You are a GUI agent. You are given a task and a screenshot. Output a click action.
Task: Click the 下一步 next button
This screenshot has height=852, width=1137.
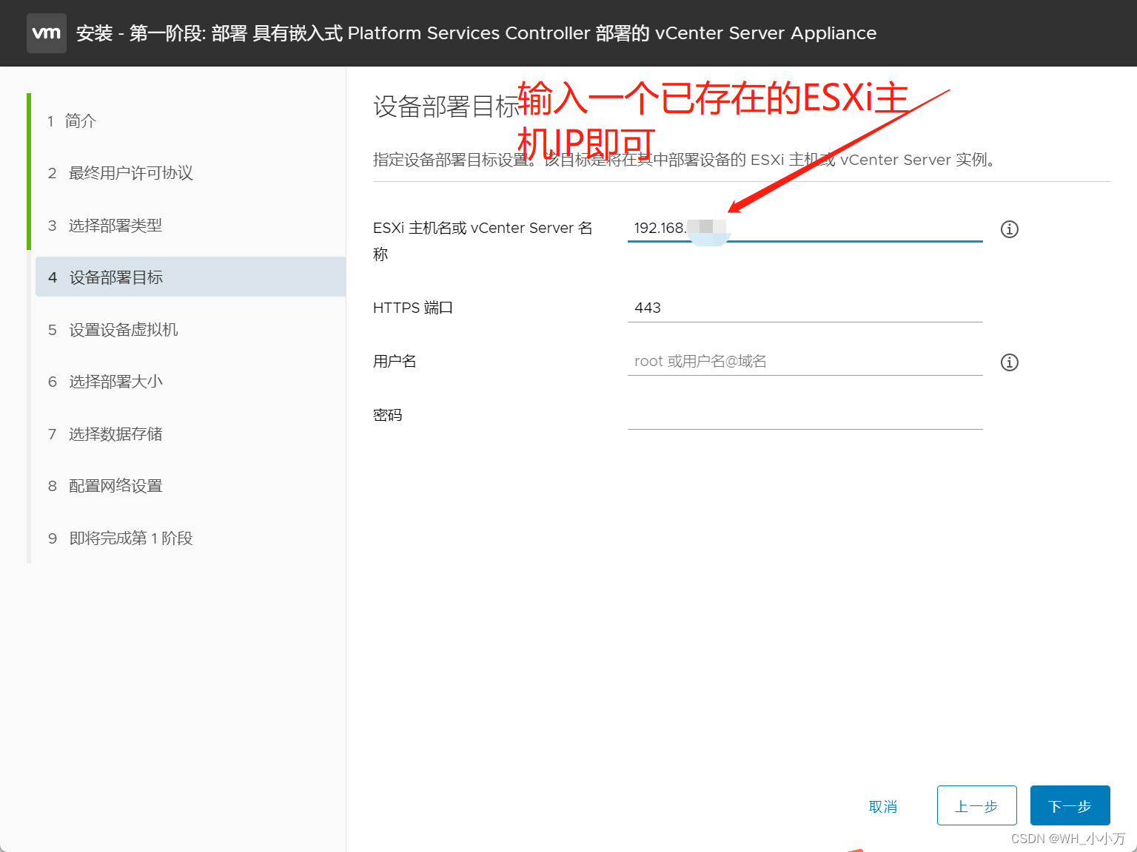1070,805
